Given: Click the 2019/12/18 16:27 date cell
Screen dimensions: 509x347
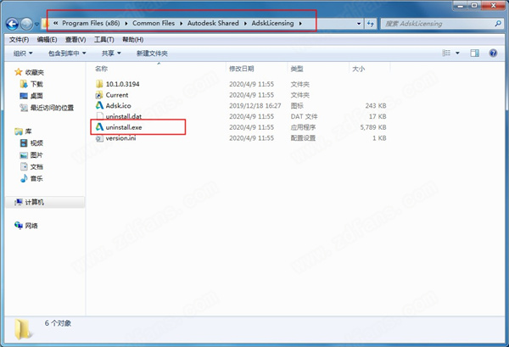Looking at the screenshot, I should click(255, 105).
